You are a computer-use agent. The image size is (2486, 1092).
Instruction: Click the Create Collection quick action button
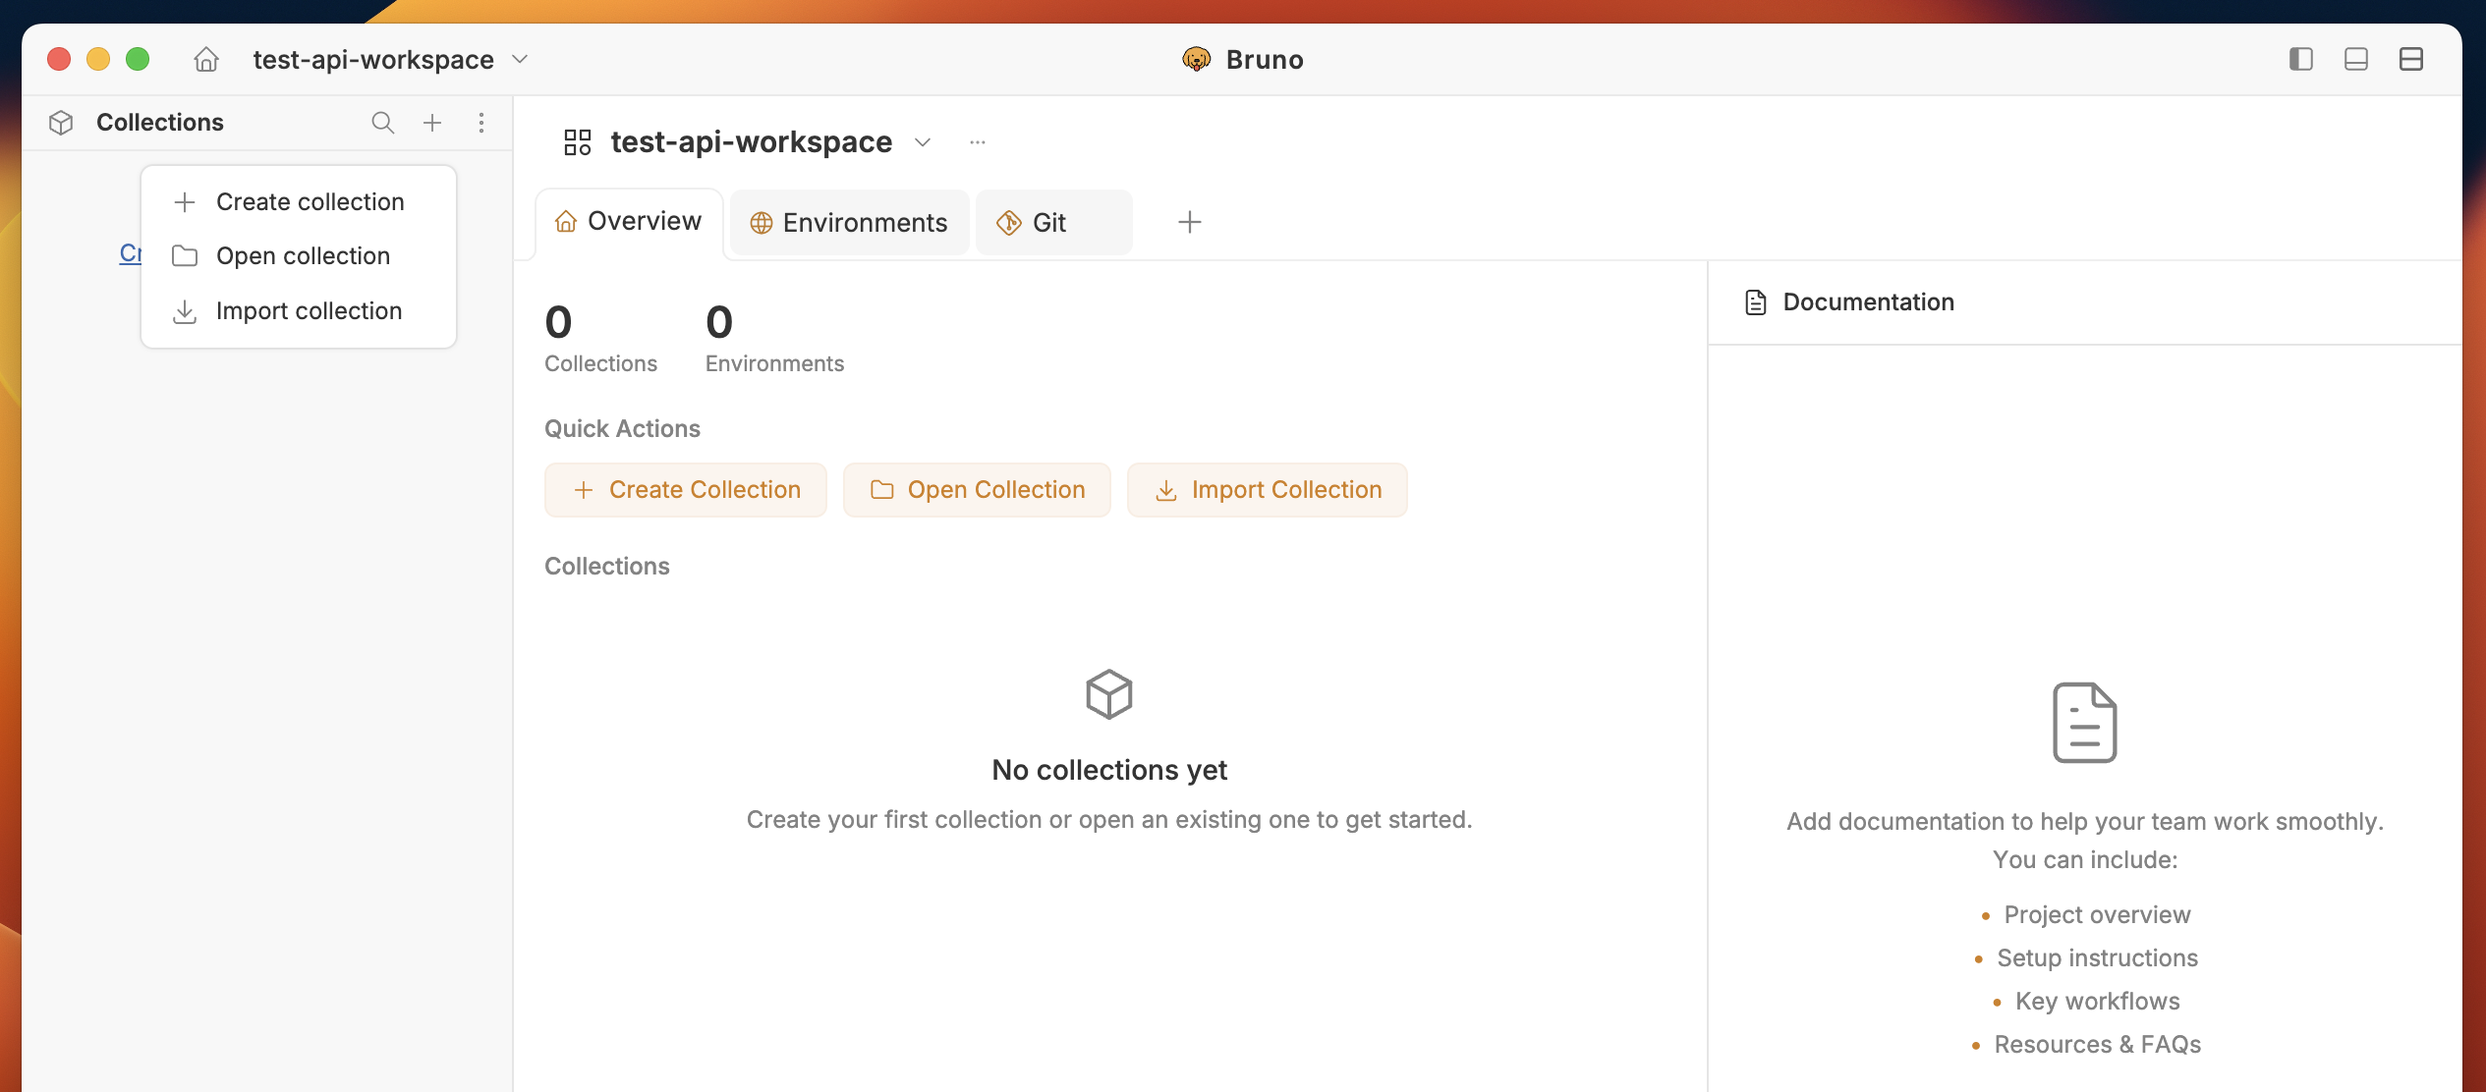(x=685, y=489)
